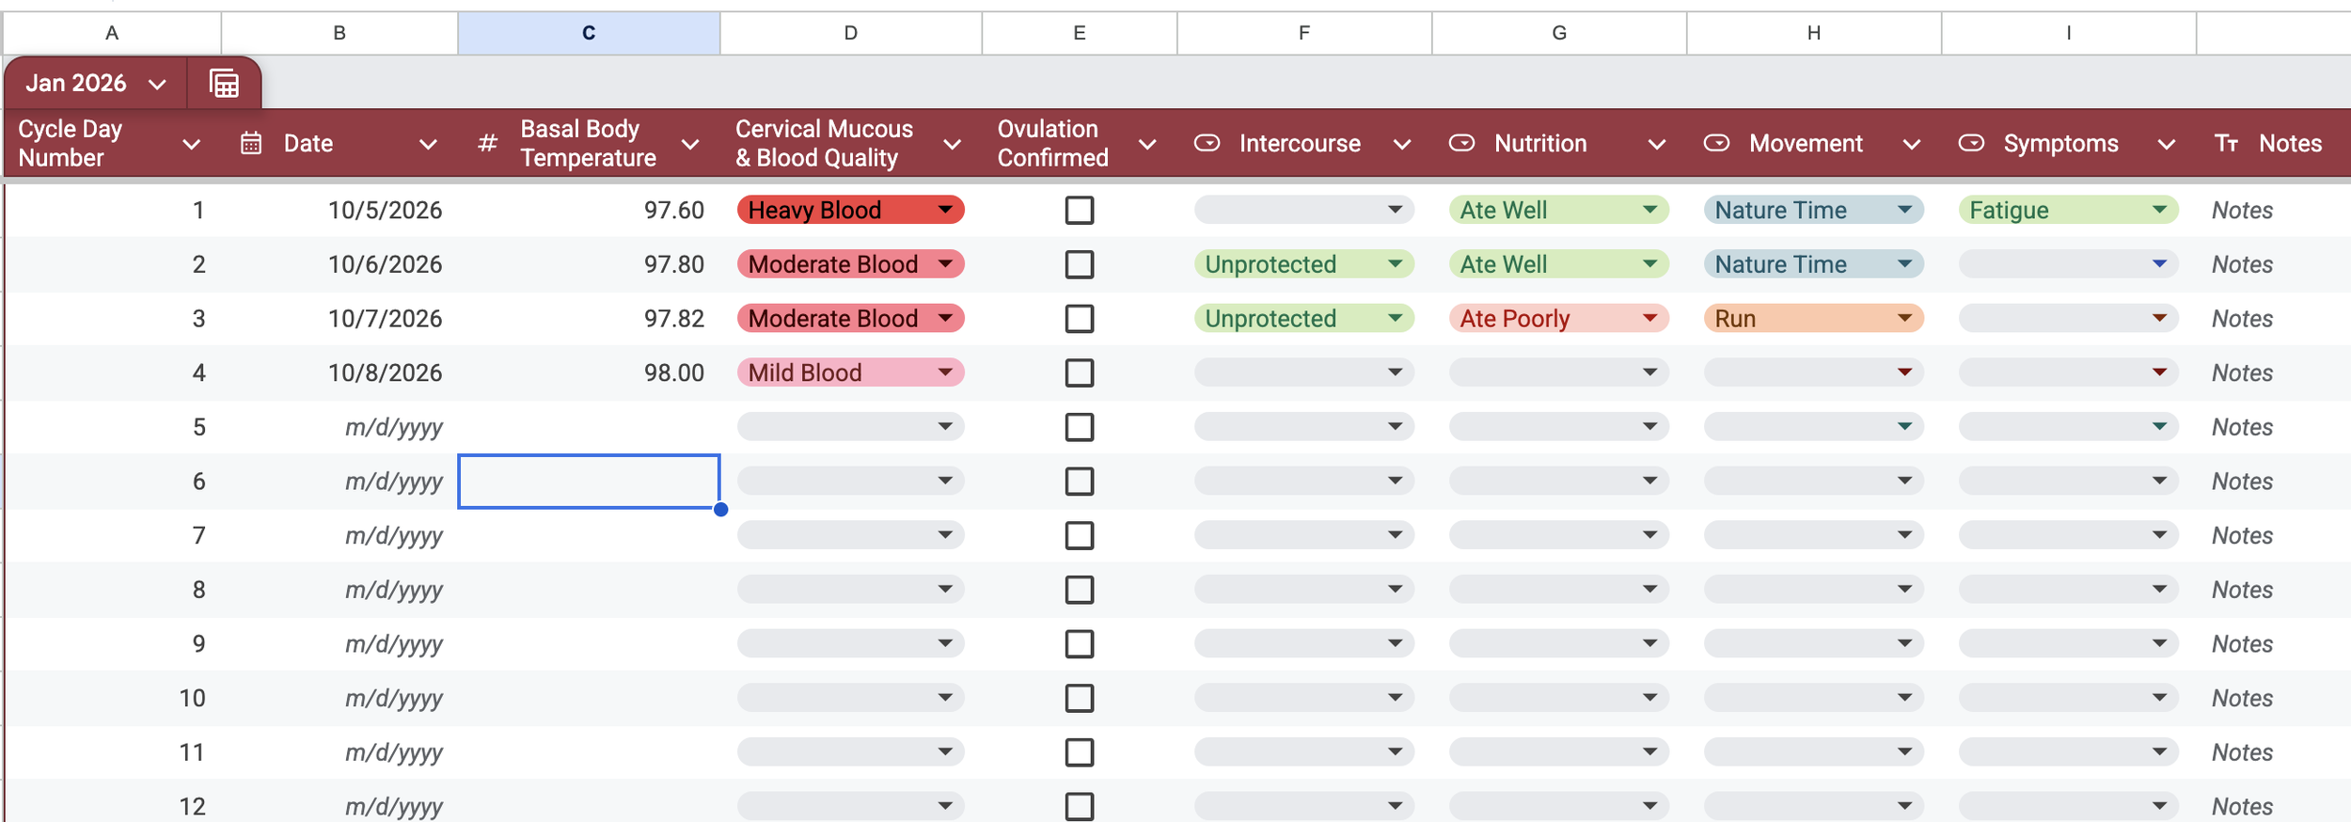
Task: Click temperature value 97.82
Action: click(673, 319)
